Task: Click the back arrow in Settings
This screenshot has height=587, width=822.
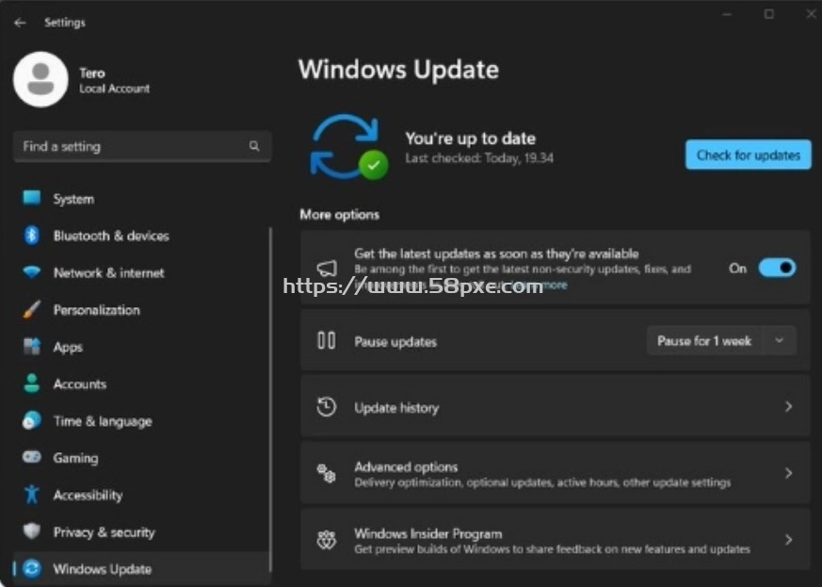Action: 20,23
